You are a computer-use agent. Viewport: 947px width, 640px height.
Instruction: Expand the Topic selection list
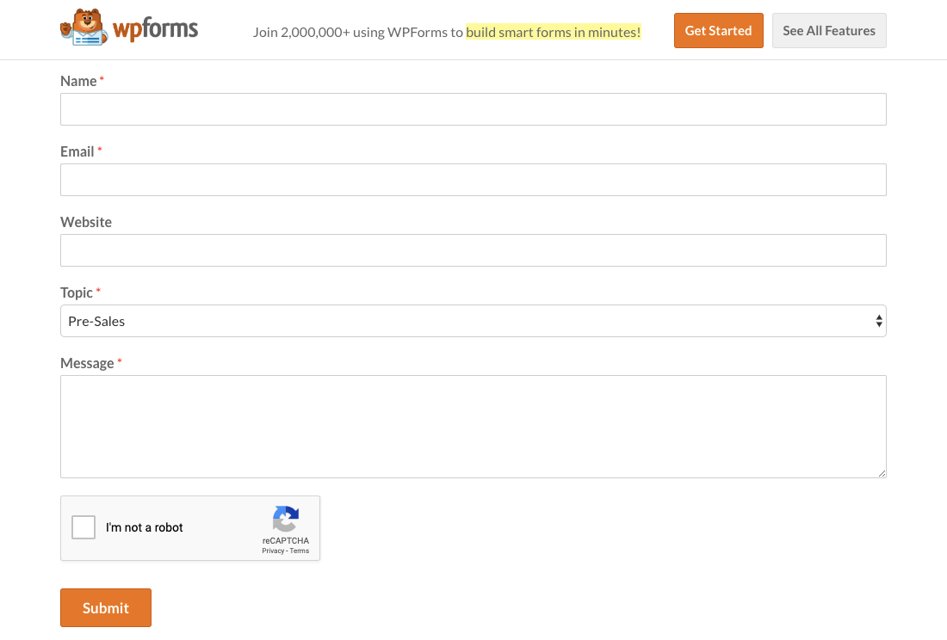click(473, 320)
